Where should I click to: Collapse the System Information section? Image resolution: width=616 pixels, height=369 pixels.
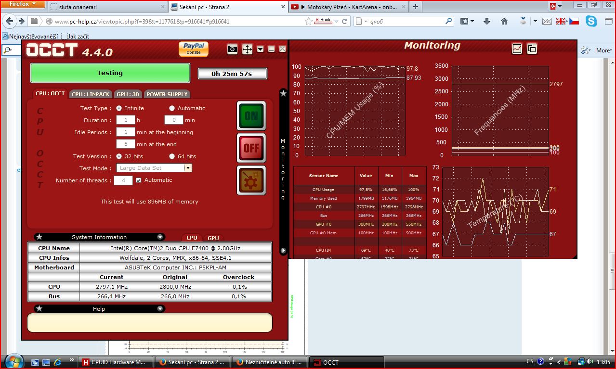click(160, 237)
